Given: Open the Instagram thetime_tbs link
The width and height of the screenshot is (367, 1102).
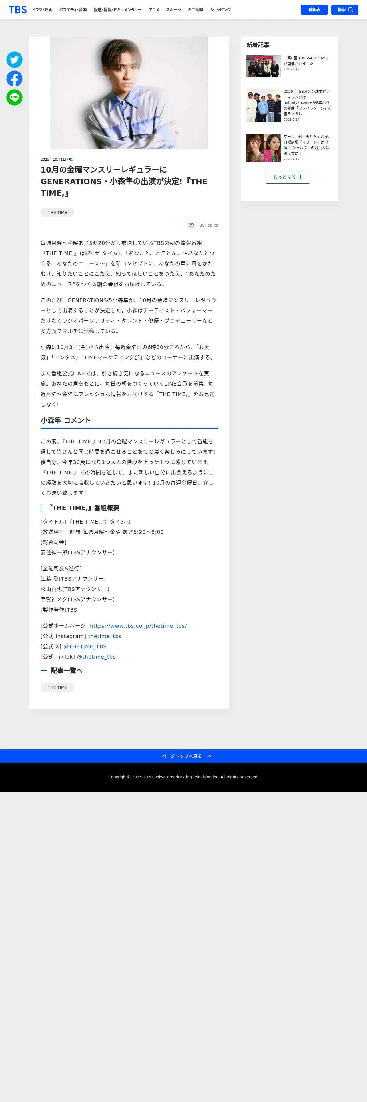Looking at the screenshot, I should pyautogui.click(x=105, y=636).
